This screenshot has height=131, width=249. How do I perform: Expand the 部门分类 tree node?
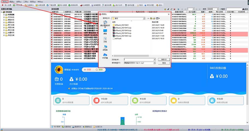4,25
